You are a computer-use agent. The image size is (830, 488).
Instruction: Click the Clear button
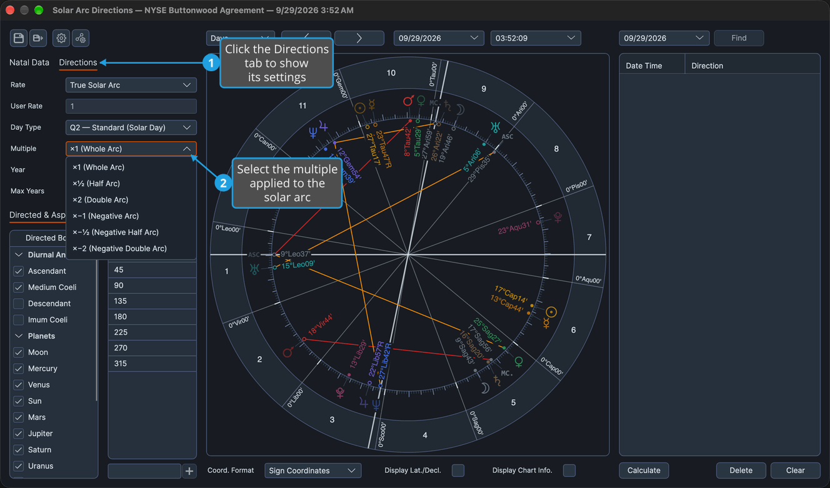(795, 471)
